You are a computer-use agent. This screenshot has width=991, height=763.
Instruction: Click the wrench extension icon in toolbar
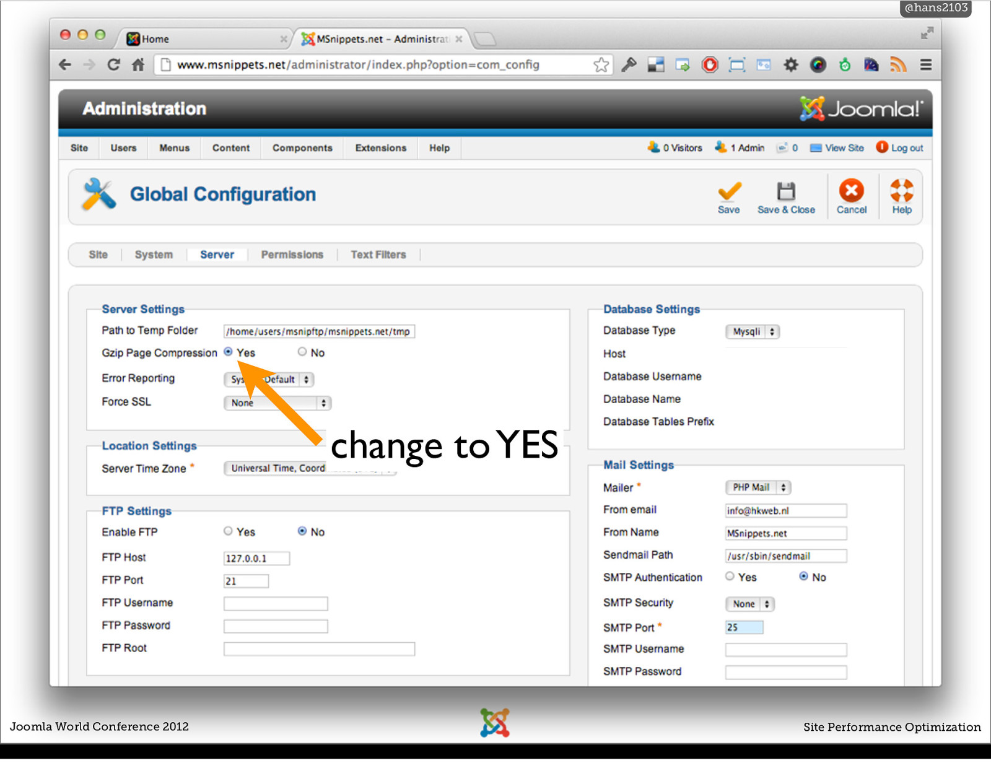tap(629, 64)
